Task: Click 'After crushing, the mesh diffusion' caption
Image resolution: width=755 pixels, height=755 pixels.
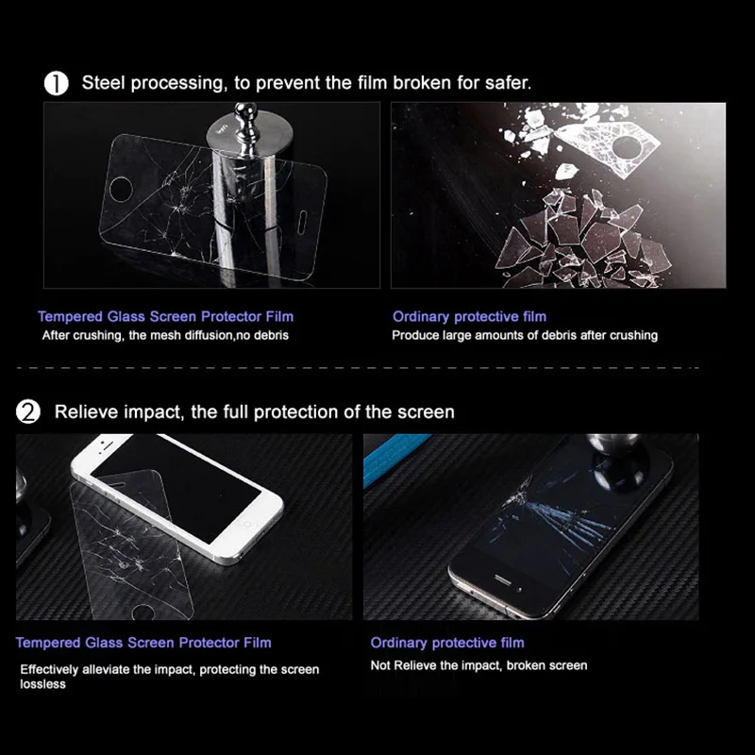Action: tap(165, 335)
